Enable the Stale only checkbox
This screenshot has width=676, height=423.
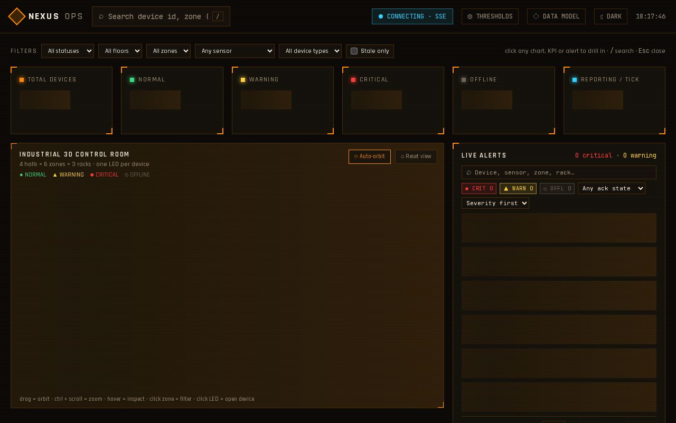[x=354, y=51]
